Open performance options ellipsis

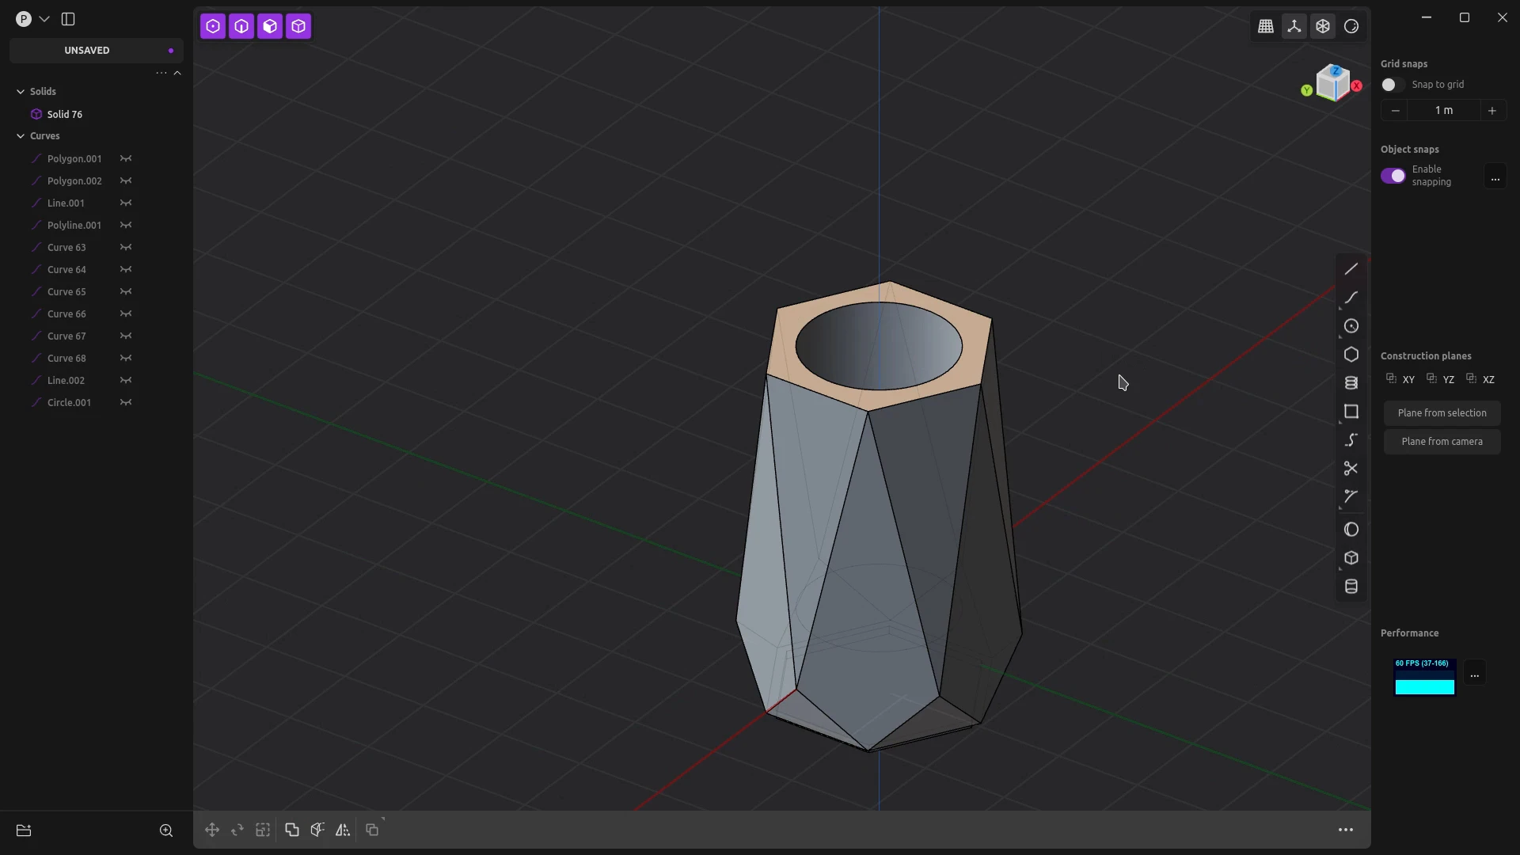click(1475, 673)
